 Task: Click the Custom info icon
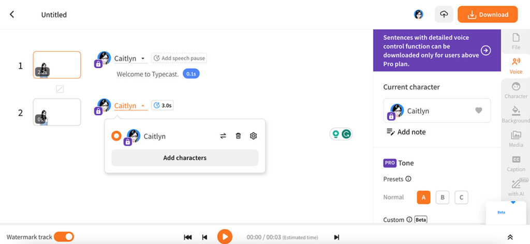(409, 220)
